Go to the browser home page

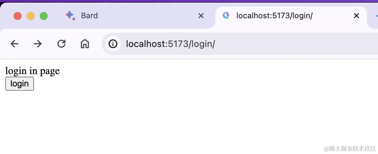85,44
